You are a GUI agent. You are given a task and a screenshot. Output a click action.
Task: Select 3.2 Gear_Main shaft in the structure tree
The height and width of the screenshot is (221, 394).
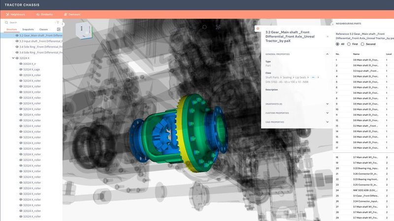coord(41,35)
